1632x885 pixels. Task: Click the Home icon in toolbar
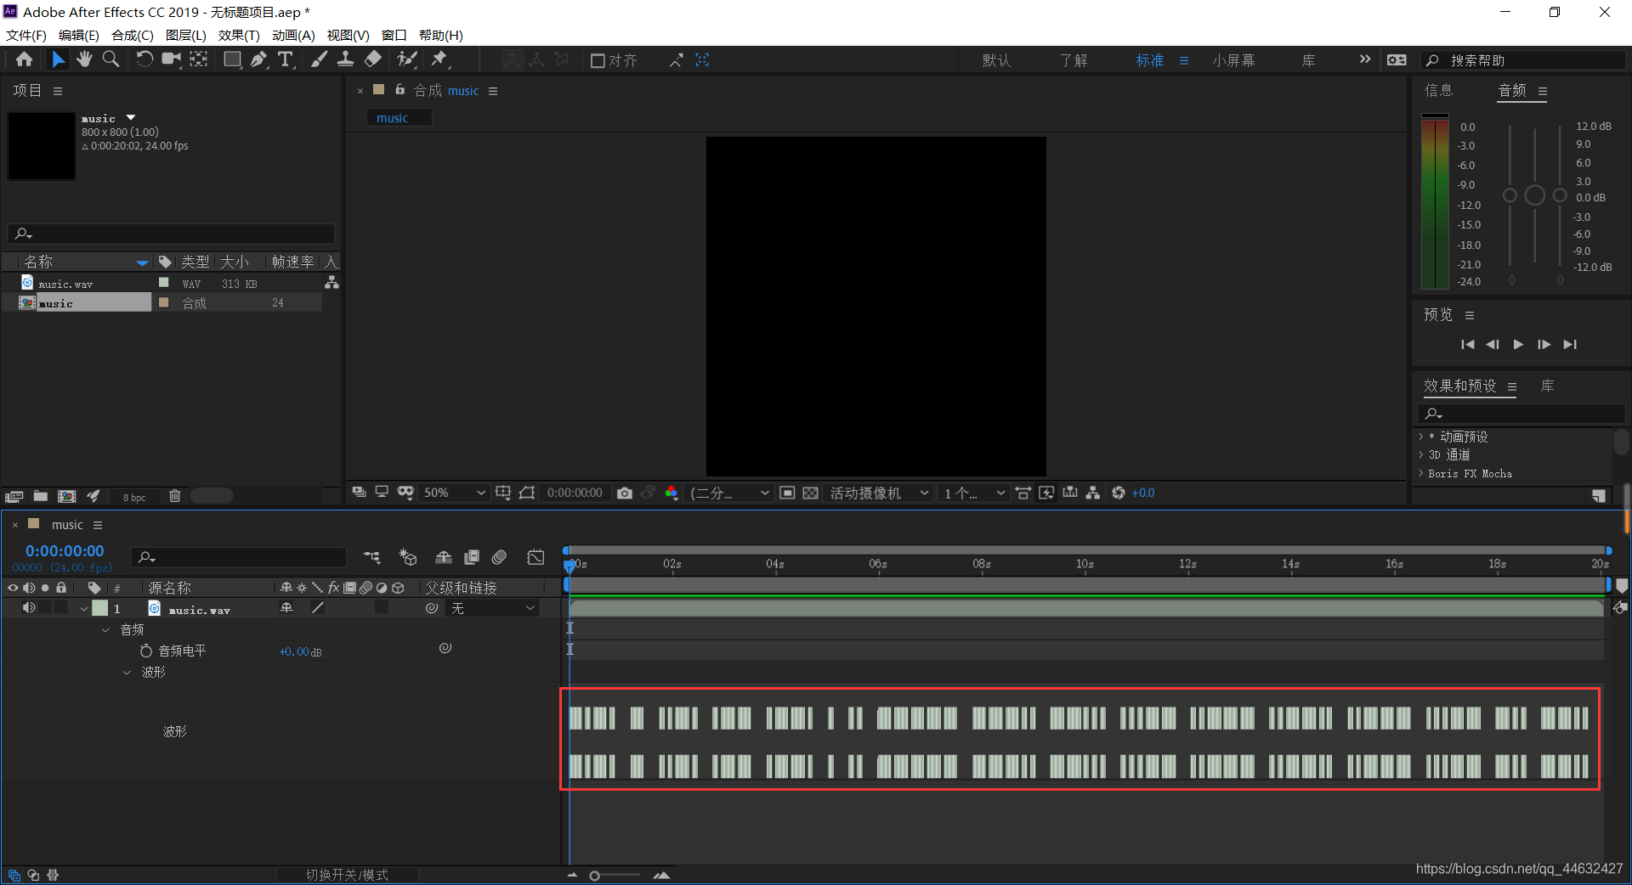tap(24, 59)
